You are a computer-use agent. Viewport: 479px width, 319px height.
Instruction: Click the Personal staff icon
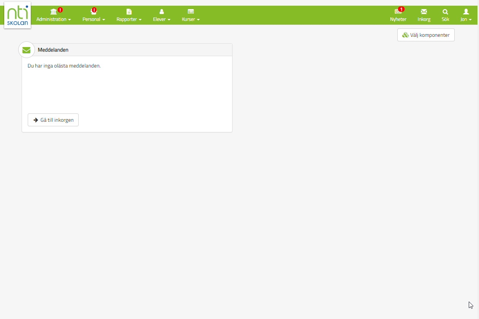point(93,12)
